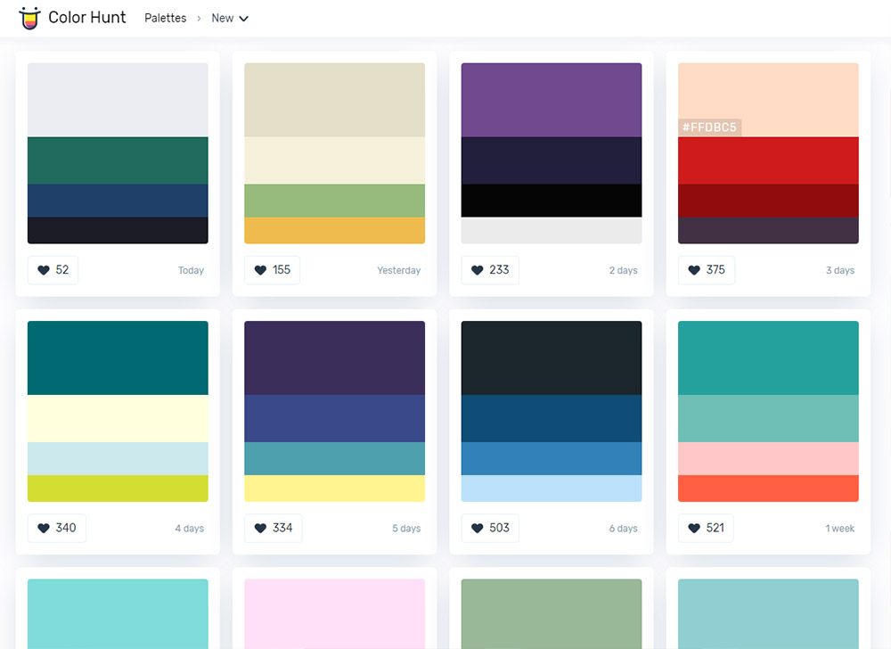Select the lime yellow swatch in 340 palette
The height and width of the screenshot is (649, 891).
[x=118, y=489]
